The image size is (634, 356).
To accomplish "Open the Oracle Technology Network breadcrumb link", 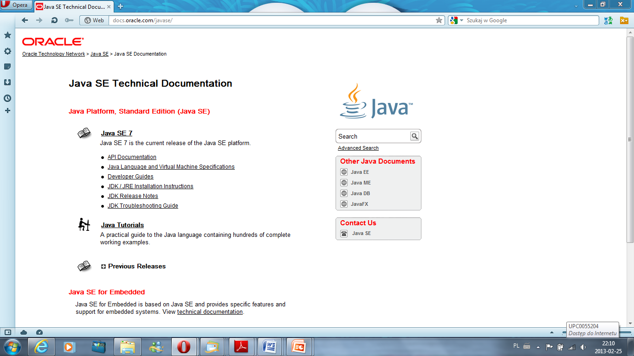I will (x=54, y=54).
